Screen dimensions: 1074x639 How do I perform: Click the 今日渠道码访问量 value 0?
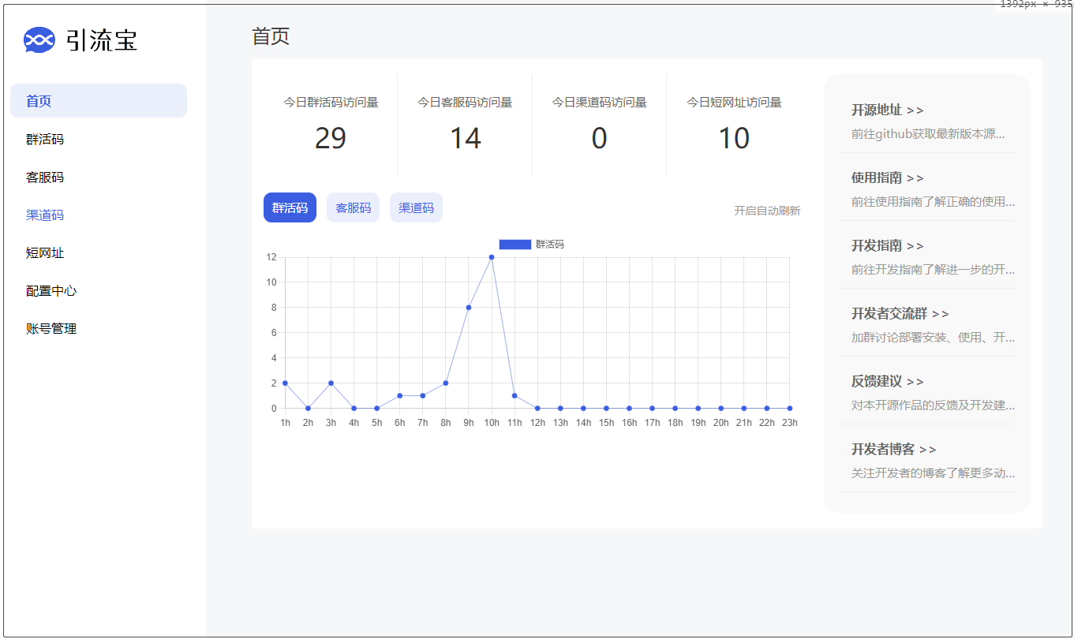[x=599, y=138]
